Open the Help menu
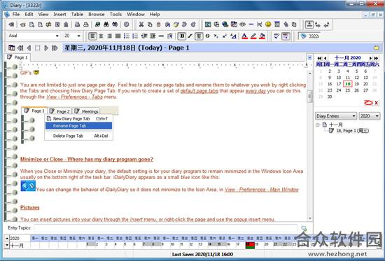 (155, 14)
